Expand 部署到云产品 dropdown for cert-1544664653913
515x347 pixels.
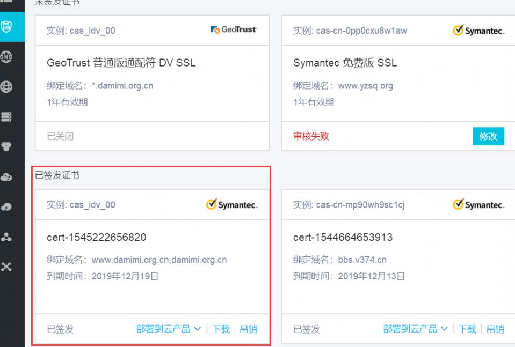(415, 329)
